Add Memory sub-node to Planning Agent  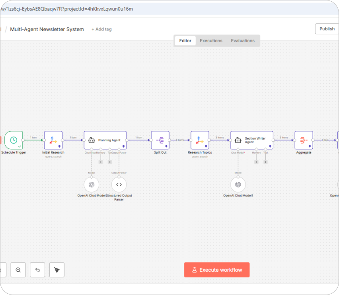(x=101, y=162)
